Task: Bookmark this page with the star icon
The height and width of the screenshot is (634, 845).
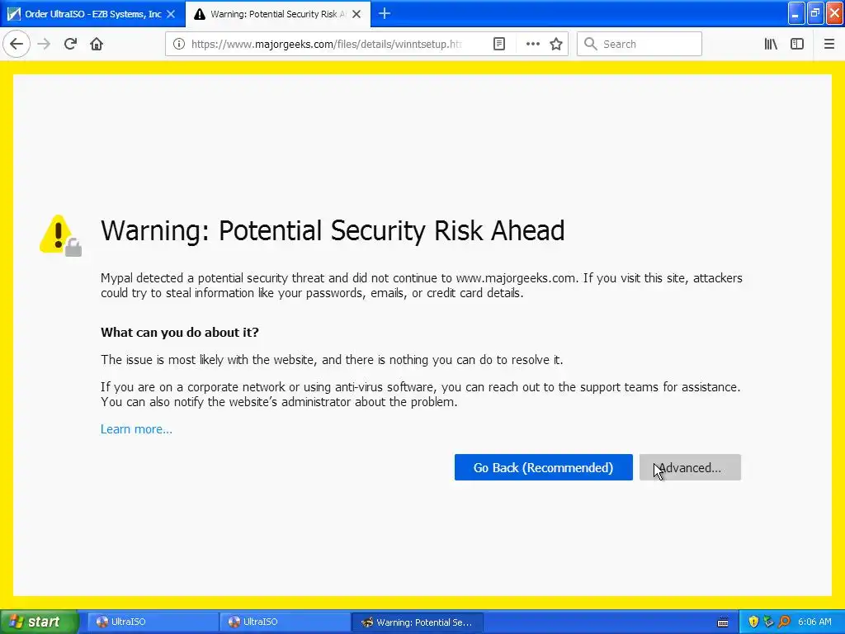Action: pyautogui.click(x=556, y=44)
